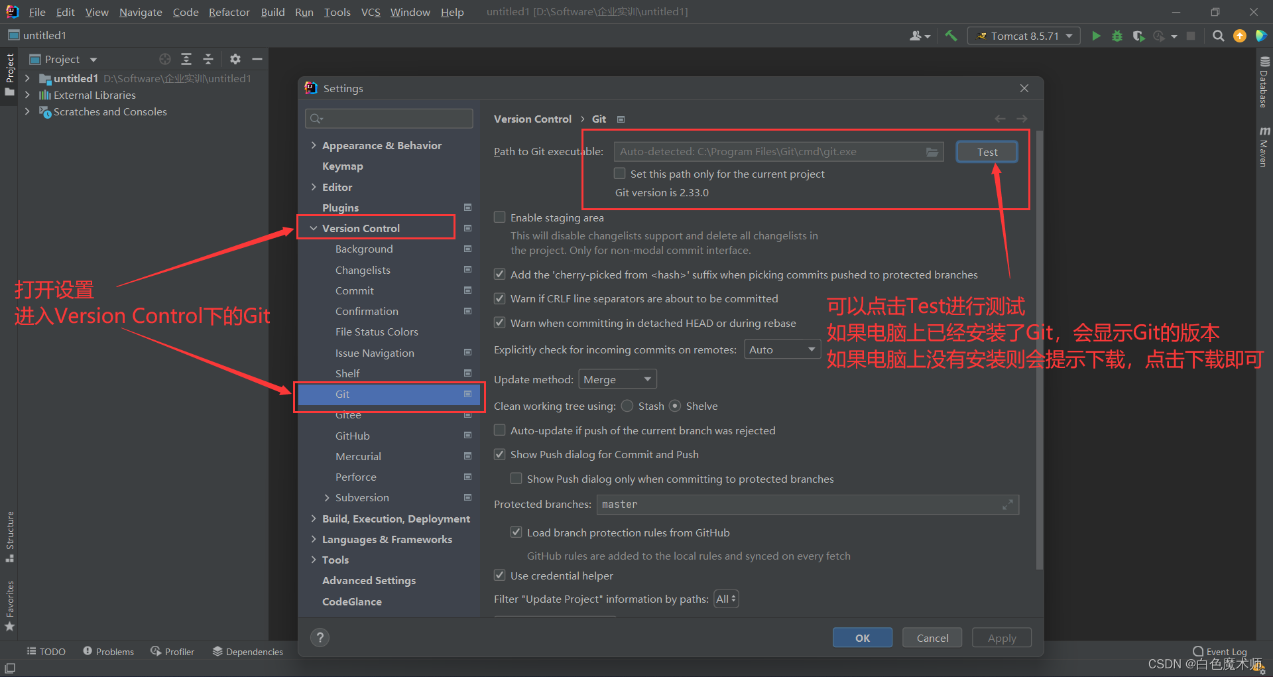This screenshot has width=1273, height=677.
Task: Expand Appearance & Behavior settings
Action: tap(313, 145)
